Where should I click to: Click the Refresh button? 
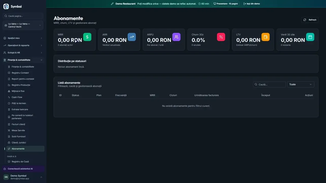(x=310, y=20)
